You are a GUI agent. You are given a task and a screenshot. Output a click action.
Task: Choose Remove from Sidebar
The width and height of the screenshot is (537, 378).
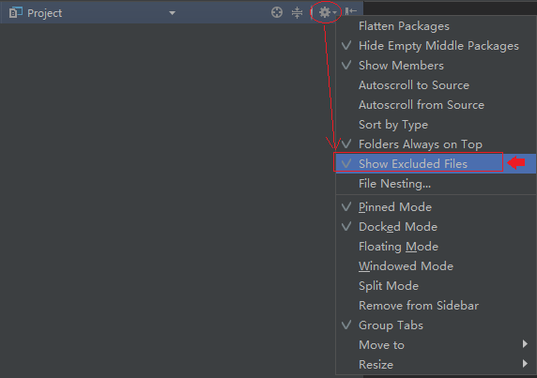[436, 306]
